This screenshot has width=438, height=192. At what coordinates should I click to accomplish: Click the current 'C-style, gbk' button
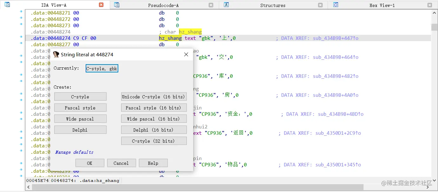pos(102,68)
